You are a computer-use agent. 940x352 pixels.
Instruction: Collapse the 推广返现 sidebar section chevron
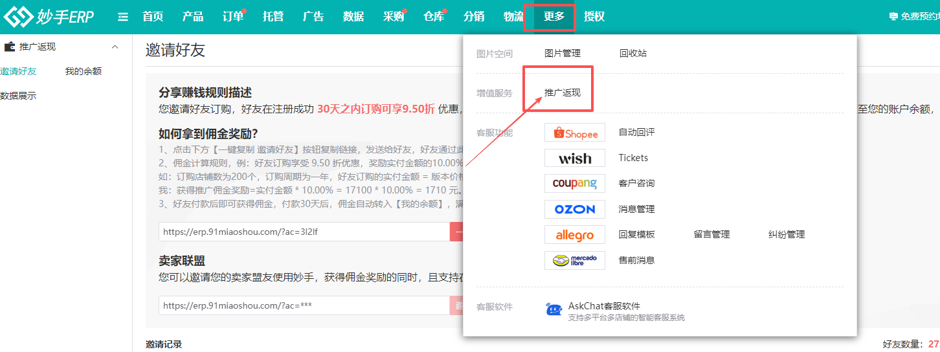click(115, 47)
